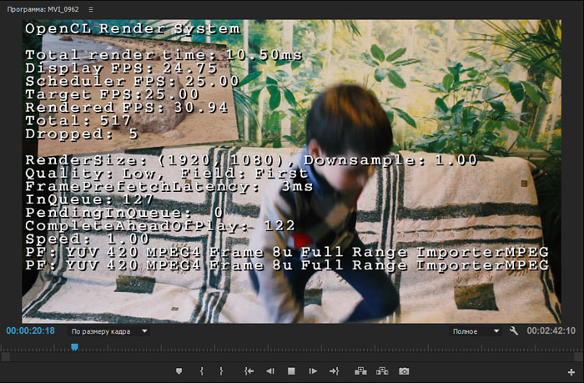584x383 pixels.
Task: Click the left handle of the zoom scrollbar
Action: (6, 357)
